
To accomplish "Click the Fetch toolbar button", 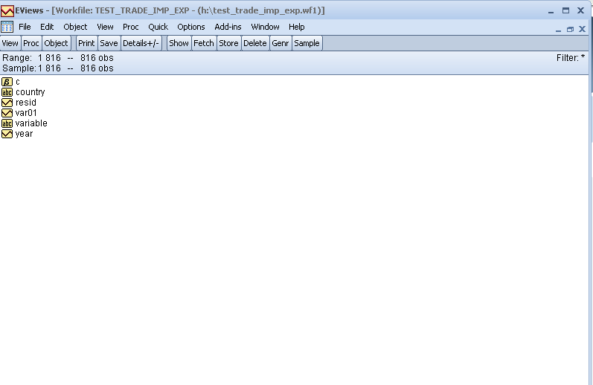I will click(204, 43).
